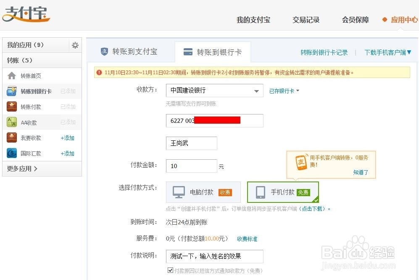This screenshot has height=280, width=419.
Task: Add 我要收款 with +添加
Action: [x=67, y=138]
